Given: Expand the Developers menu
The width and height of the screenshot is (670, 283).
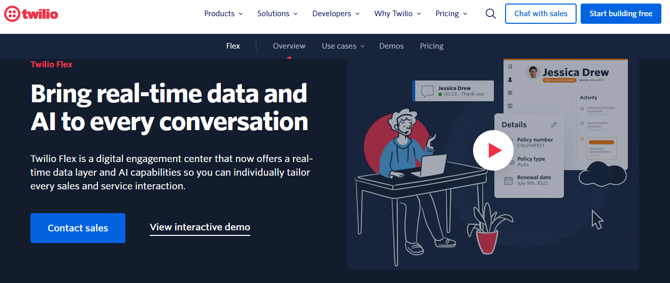Looking at the screenshot, I should pyautogui.click(x=336, y=14).
